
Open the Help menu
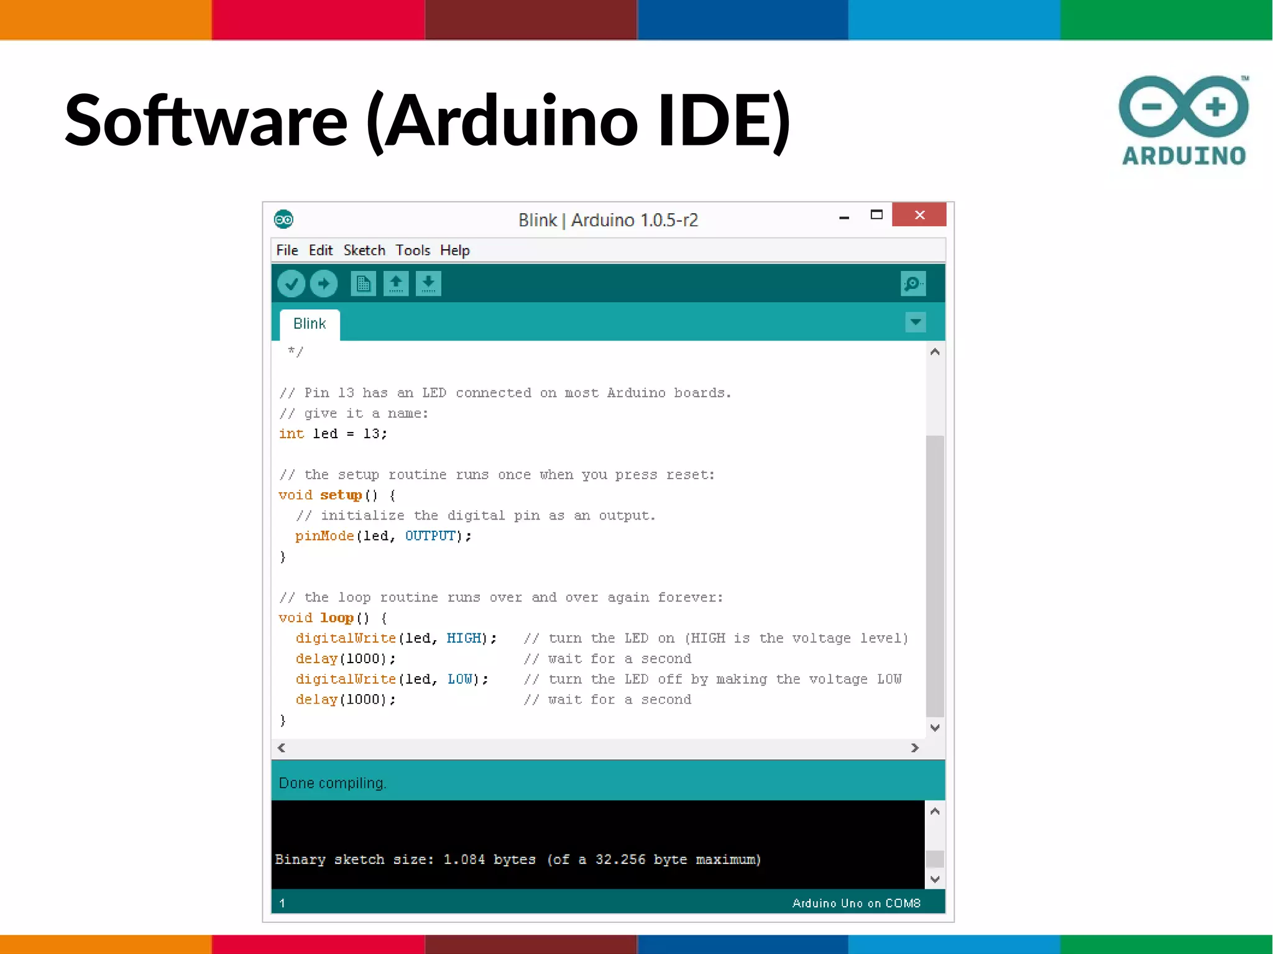coord(455,250)
